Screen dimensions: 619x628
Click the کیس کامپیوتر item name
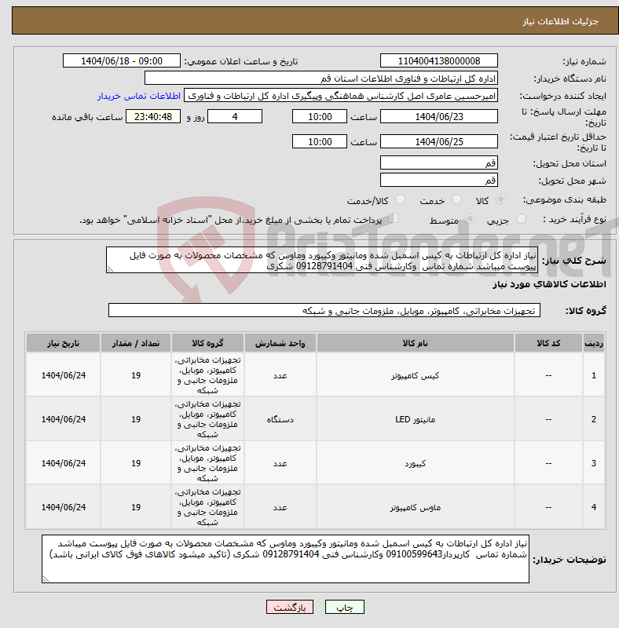point(416,375)
